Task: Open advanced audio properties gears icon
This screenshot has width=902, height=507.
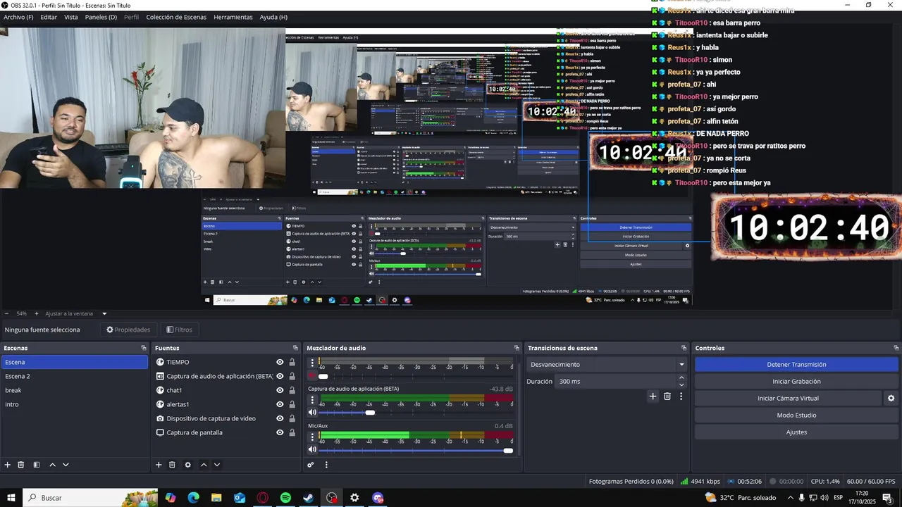Action: click(311, 465)
